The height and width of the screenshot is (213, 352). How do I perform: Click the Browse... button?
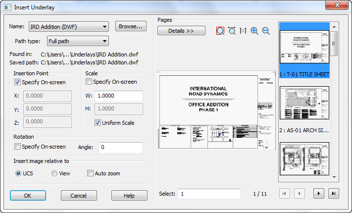(131, 26)
